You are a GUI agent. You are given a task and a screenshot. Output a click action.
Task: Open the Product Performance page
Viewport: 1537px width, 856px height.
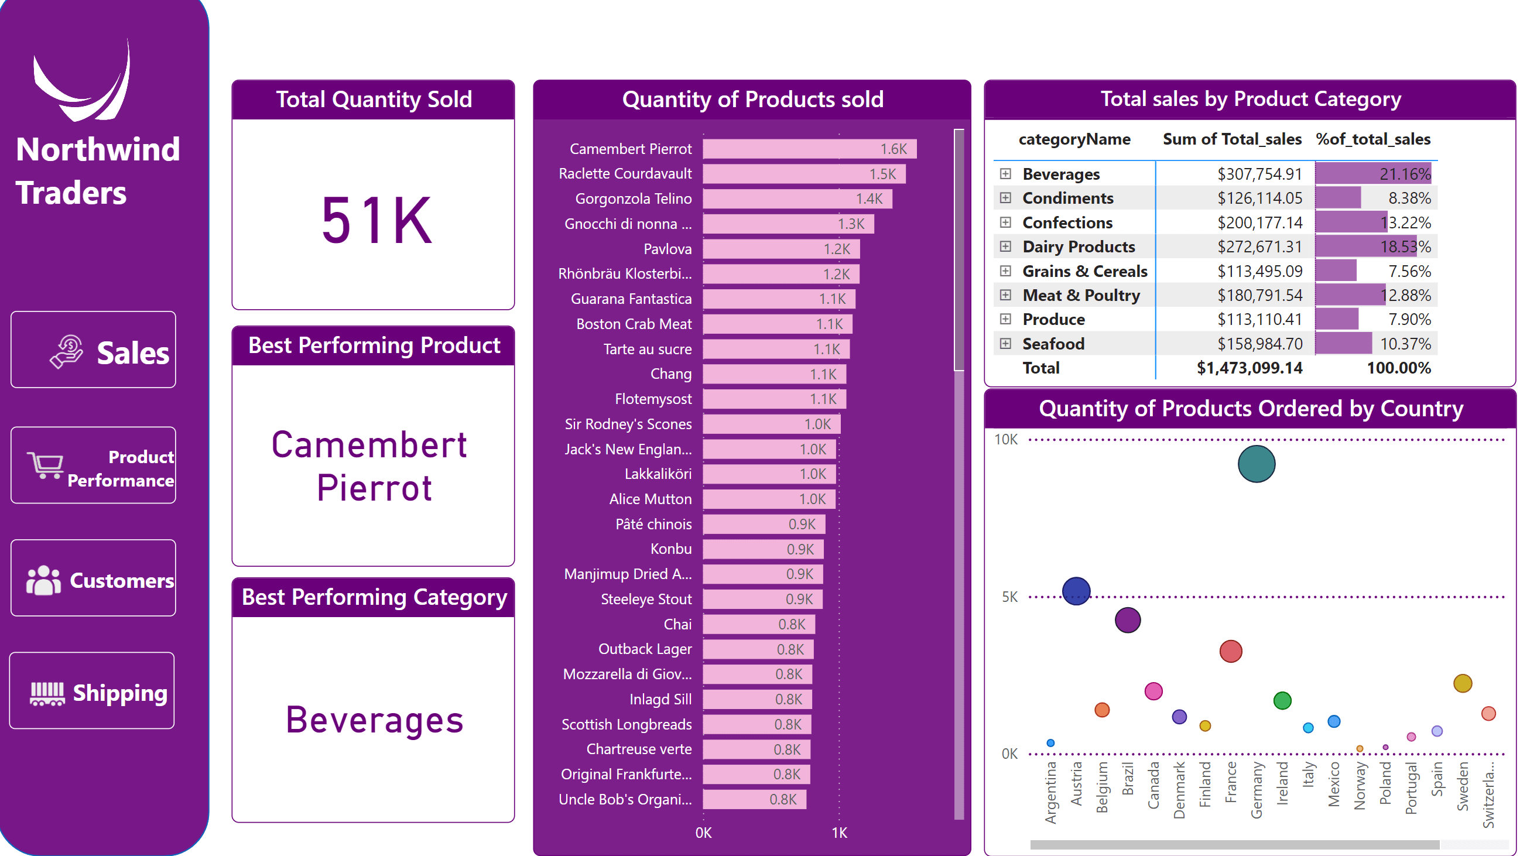click(x=120, y=468)
